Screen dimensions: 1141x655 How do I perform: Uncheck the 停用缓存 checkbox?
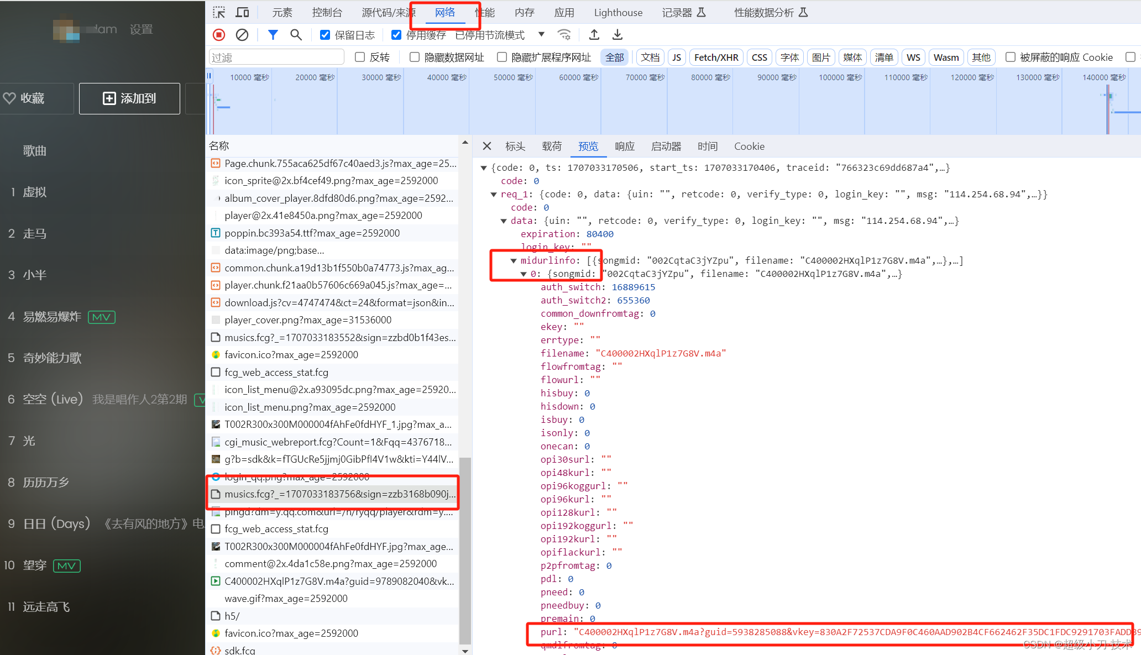coord(396,35)
